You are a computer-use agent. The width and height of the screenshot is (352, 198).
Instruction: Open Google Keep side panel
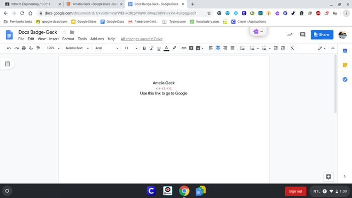tap(345, 65)
